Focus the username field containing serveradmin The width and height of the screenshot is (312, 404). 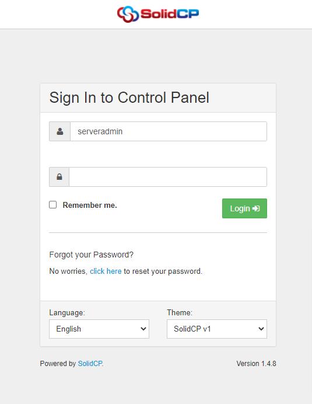coord(169,131)
